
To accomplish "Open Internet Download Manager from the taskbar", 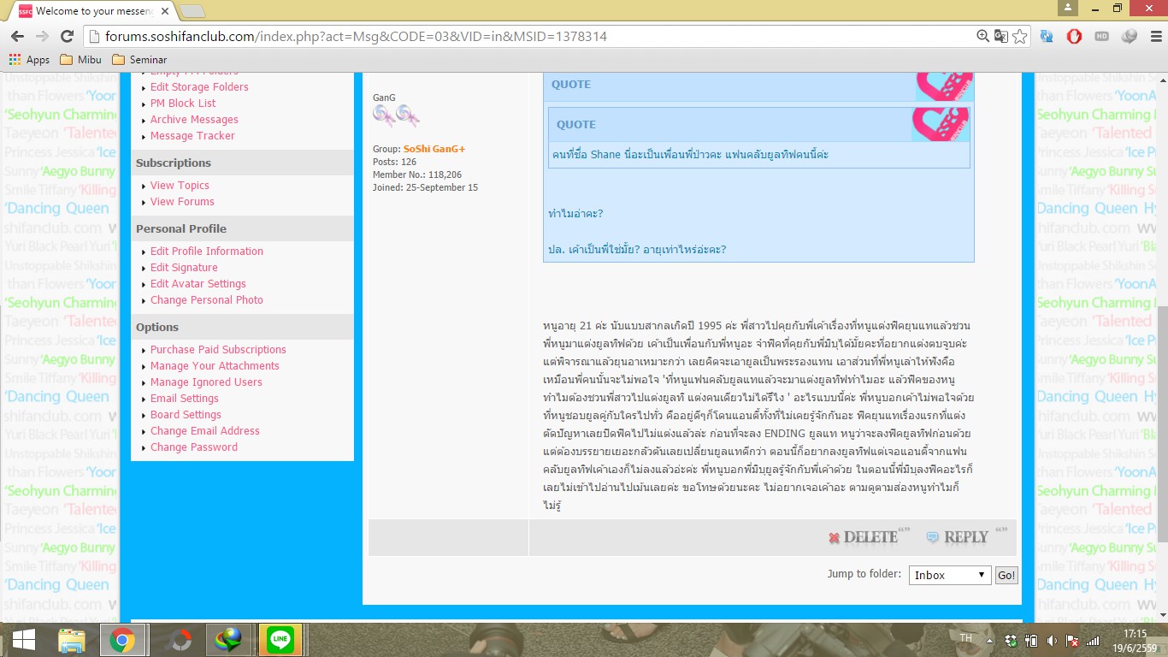I will (x=228, y=640).
